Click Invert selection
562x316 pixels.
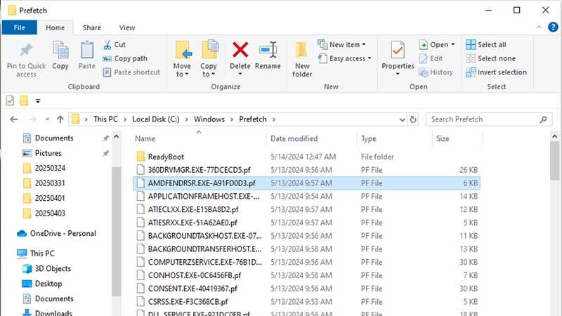pyautogui.click(x=497, y=72)
